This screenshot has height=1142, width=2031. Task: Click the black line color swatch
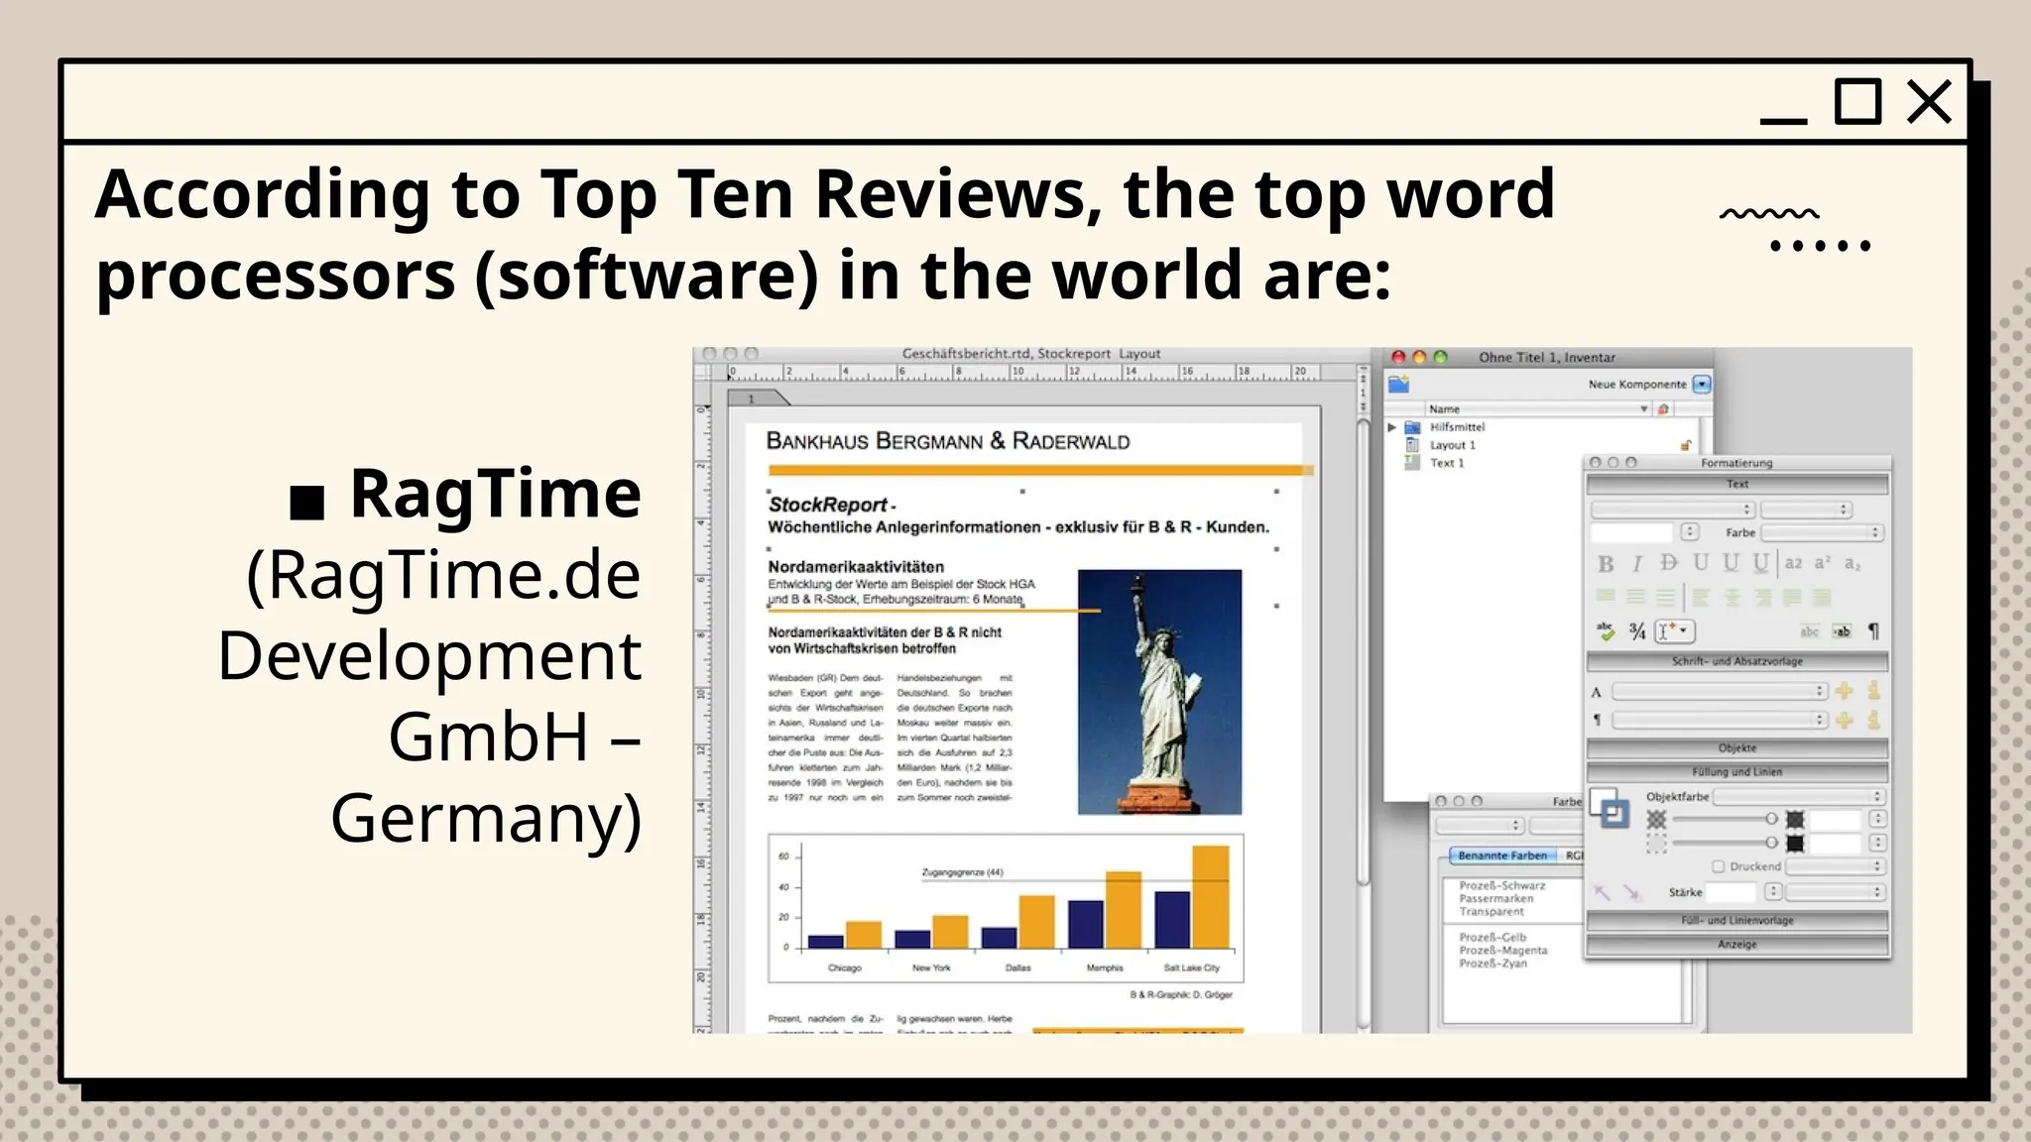pos(1795,844)
